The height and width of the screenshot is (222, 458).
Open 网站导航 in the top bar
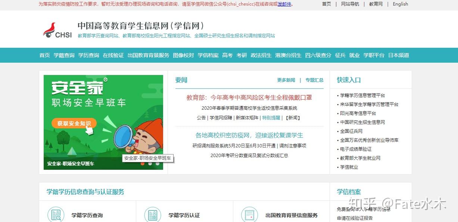350,4
